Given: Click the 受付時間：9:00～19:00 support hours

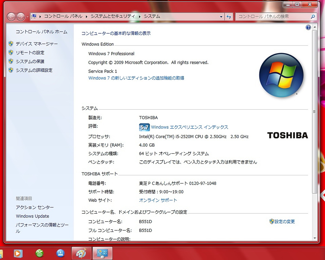Looking at the screenshot, I should [161, 192].
